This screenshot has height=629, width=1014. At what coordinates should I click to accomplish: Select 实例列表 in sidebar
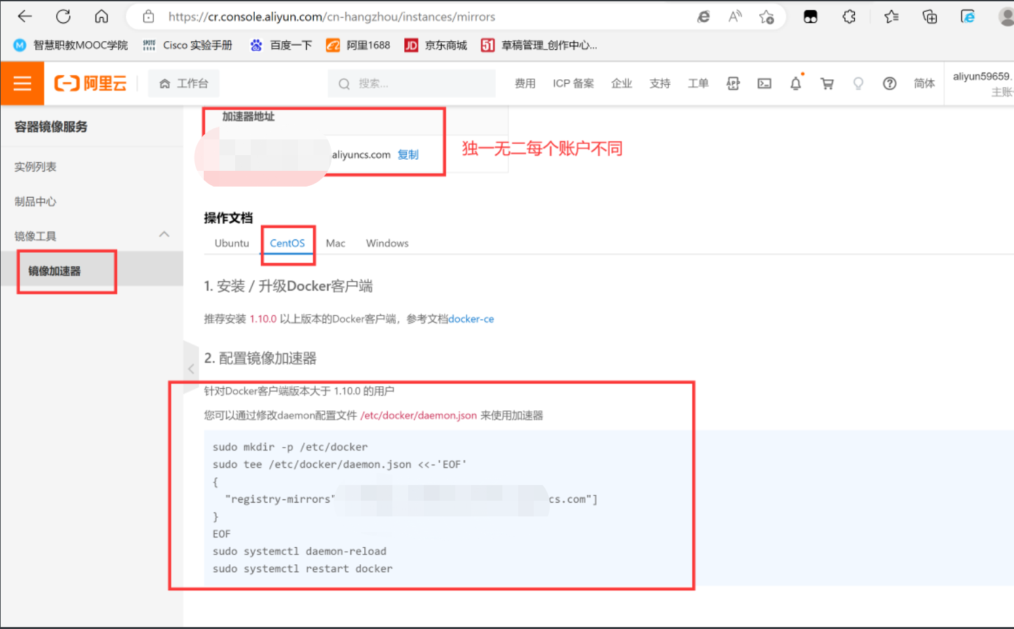[35, 167]
